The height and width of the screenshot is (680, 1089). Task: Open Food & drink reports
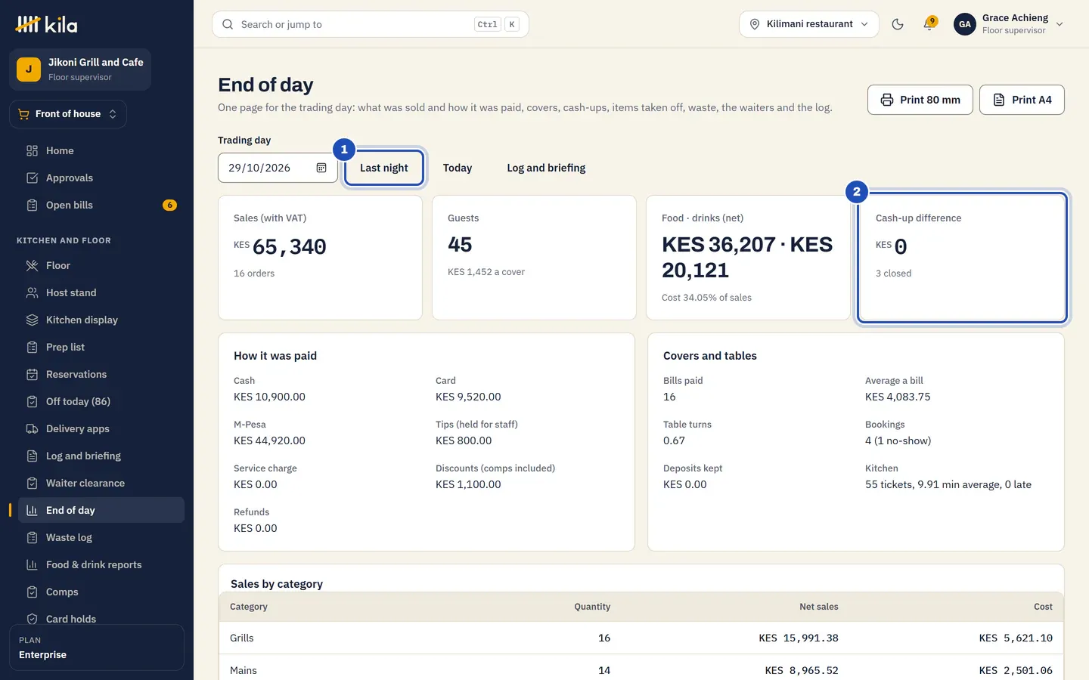(101, 564)
